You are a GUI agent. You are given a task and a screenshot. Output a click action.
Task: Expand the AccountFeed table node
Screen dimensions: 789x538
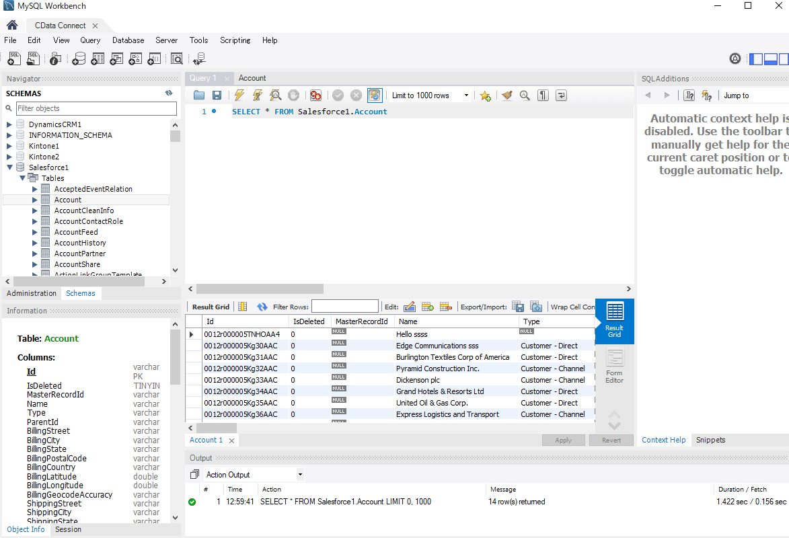(x=35, y=232)
